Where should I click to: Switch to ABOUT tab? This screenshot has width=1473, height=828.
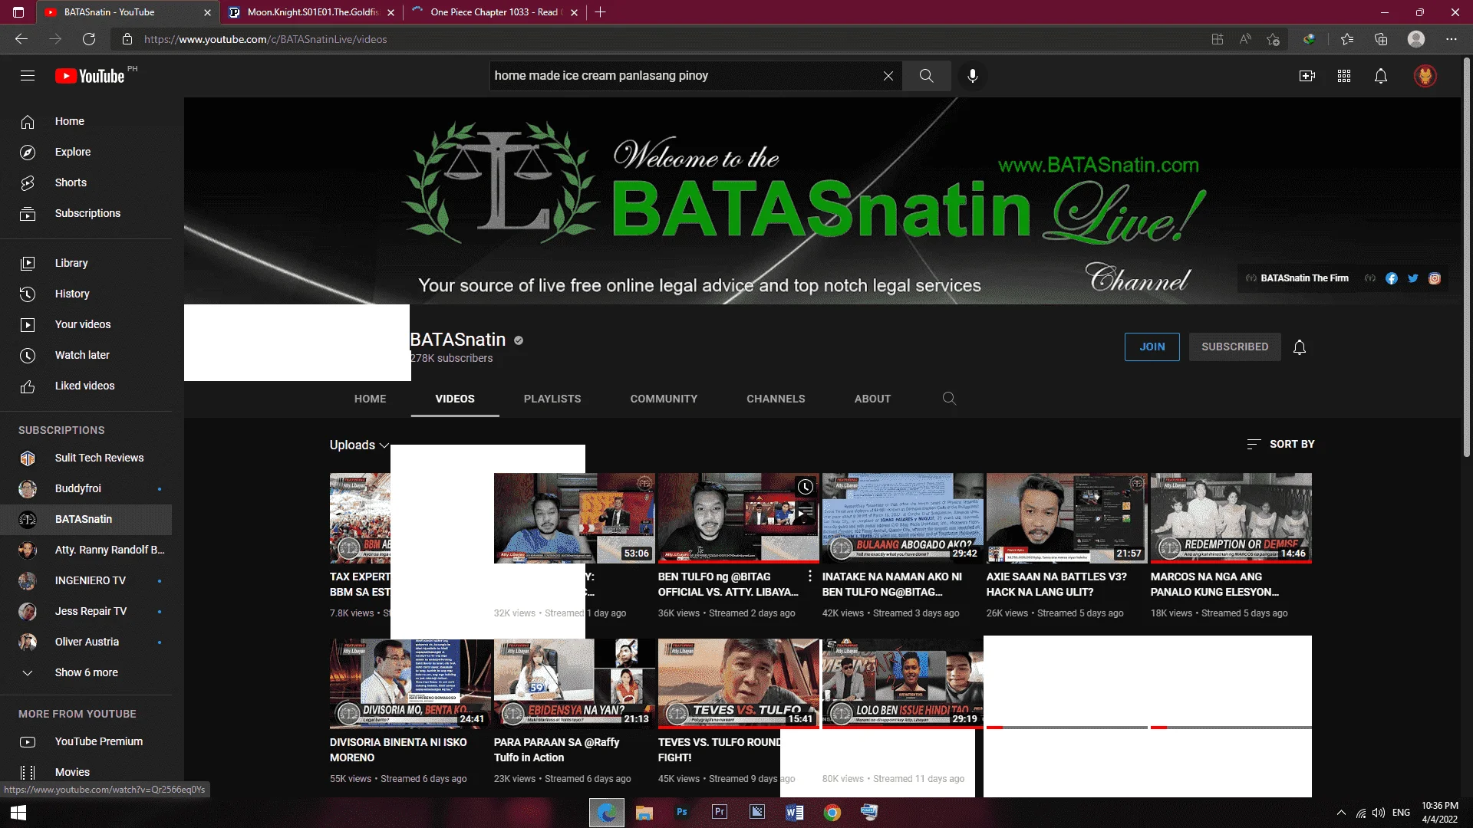[x=872, y=399]
